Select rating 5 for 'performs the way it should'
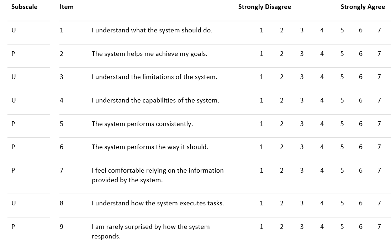This screenshot has width=391, height=247. click(x=342, y=147)
